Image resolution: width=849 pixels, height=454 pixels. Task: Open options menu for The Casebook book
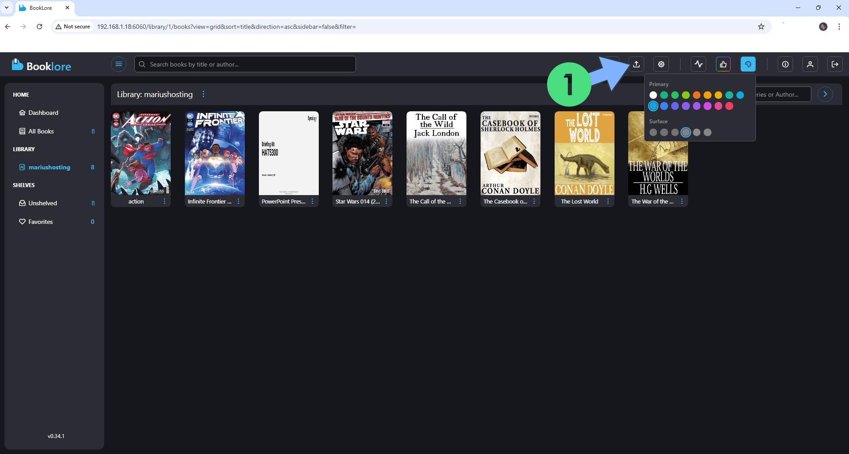pyautogui.click(x=534, y=201)
